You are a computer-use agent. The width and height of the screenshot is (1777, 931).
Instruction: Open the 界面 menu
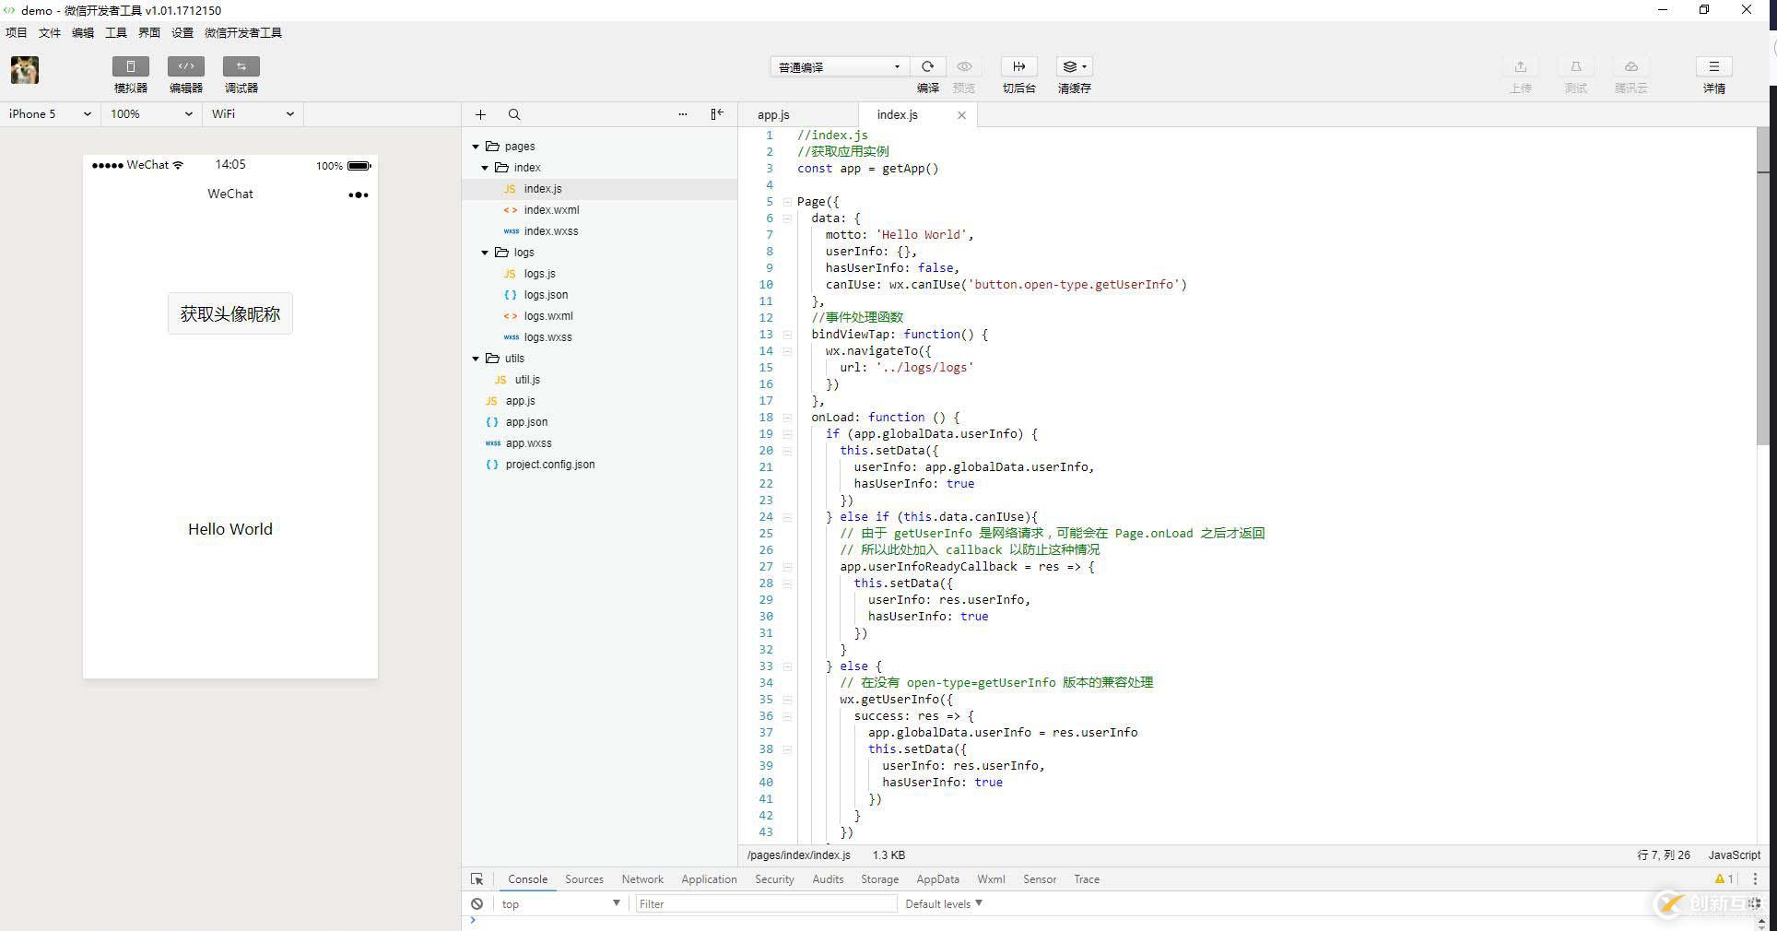pyautogui.click(x=149, y=32)
